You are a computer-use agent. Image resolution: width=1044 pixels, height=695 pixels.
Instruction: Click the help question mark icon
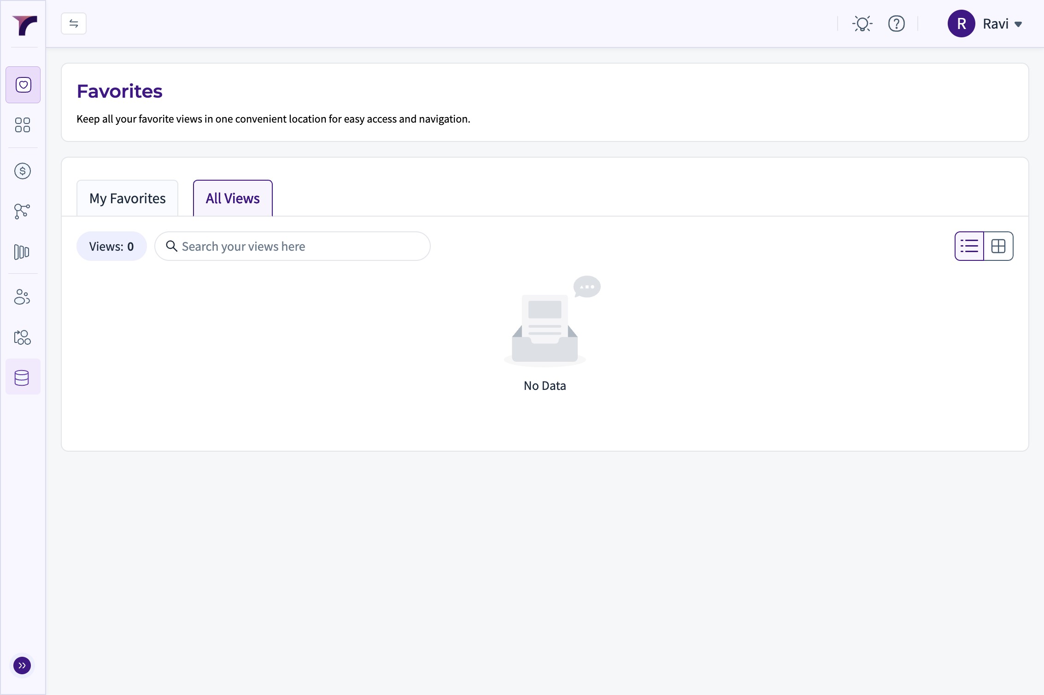tap(896, 24)
